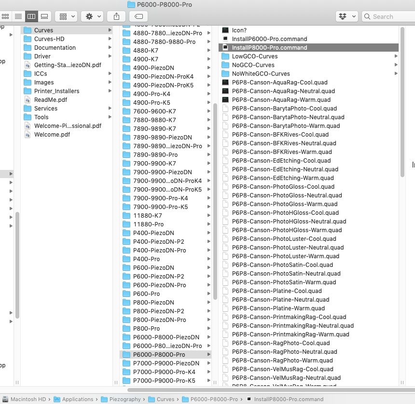Open the group-by arrangement dropdown

67,16
